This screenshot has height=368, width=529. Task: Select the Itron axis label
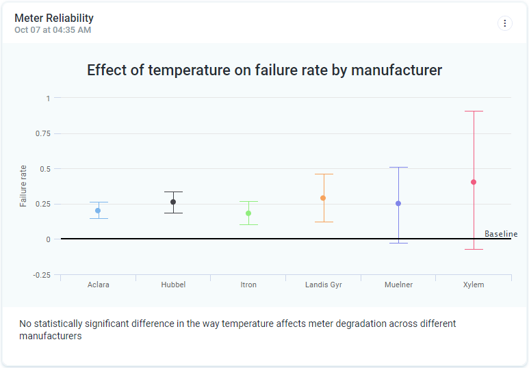coord(248,285)
